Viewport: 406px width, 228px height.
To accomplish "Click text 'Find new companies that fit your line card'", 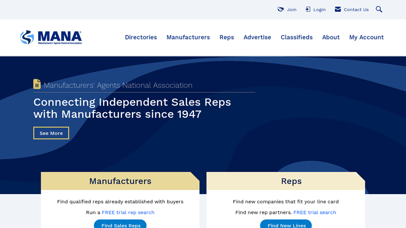I will pos(286,202).
